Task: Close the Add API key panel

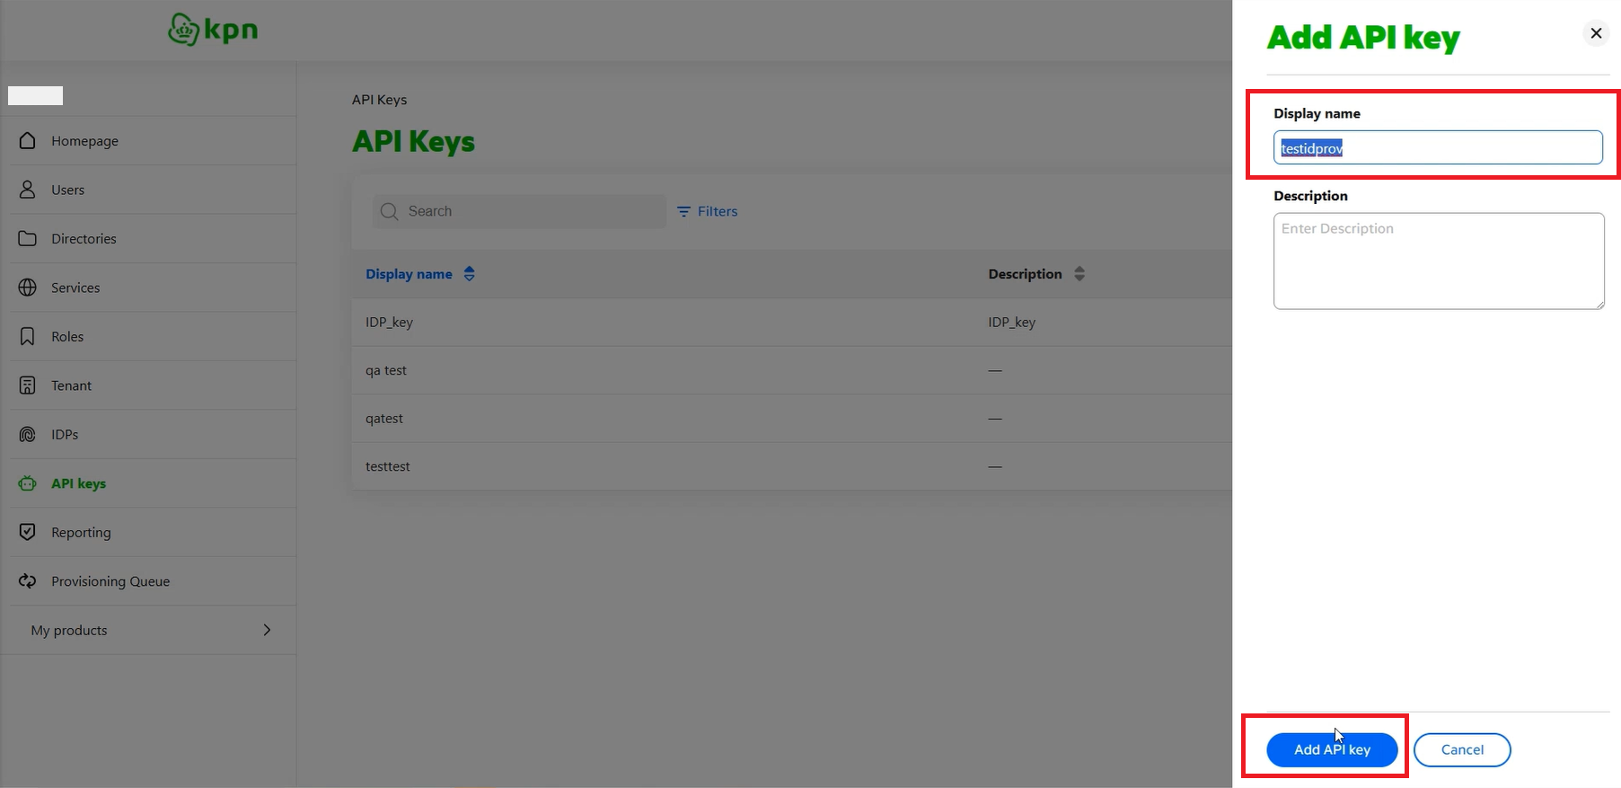Action: [x=1596, y=33]
